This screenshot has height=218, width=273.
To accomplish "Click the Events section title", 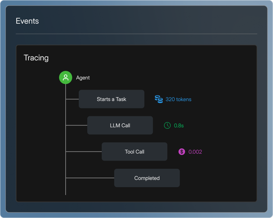I will (27, 21).
